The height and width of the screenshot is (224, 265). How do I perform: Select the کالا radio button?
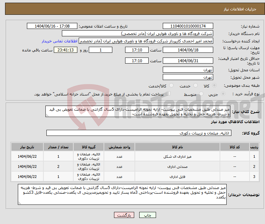coord(215,86)
